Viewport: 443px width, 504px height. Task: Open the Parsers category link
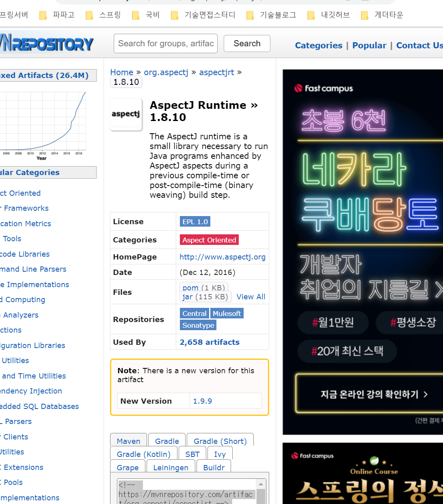tap(17, 422)
